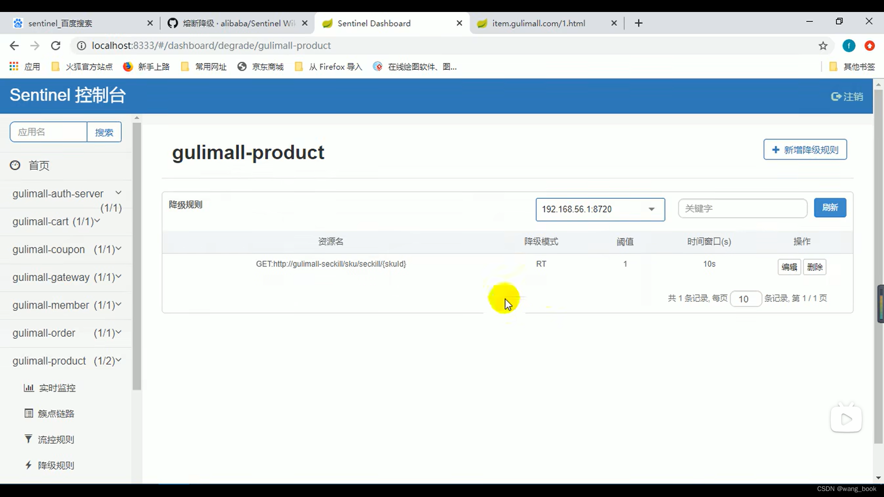Open 降级规则 degrade rules lightning icon
The height and width of the screenshot is (497, 884).
(x=29, y=465)
